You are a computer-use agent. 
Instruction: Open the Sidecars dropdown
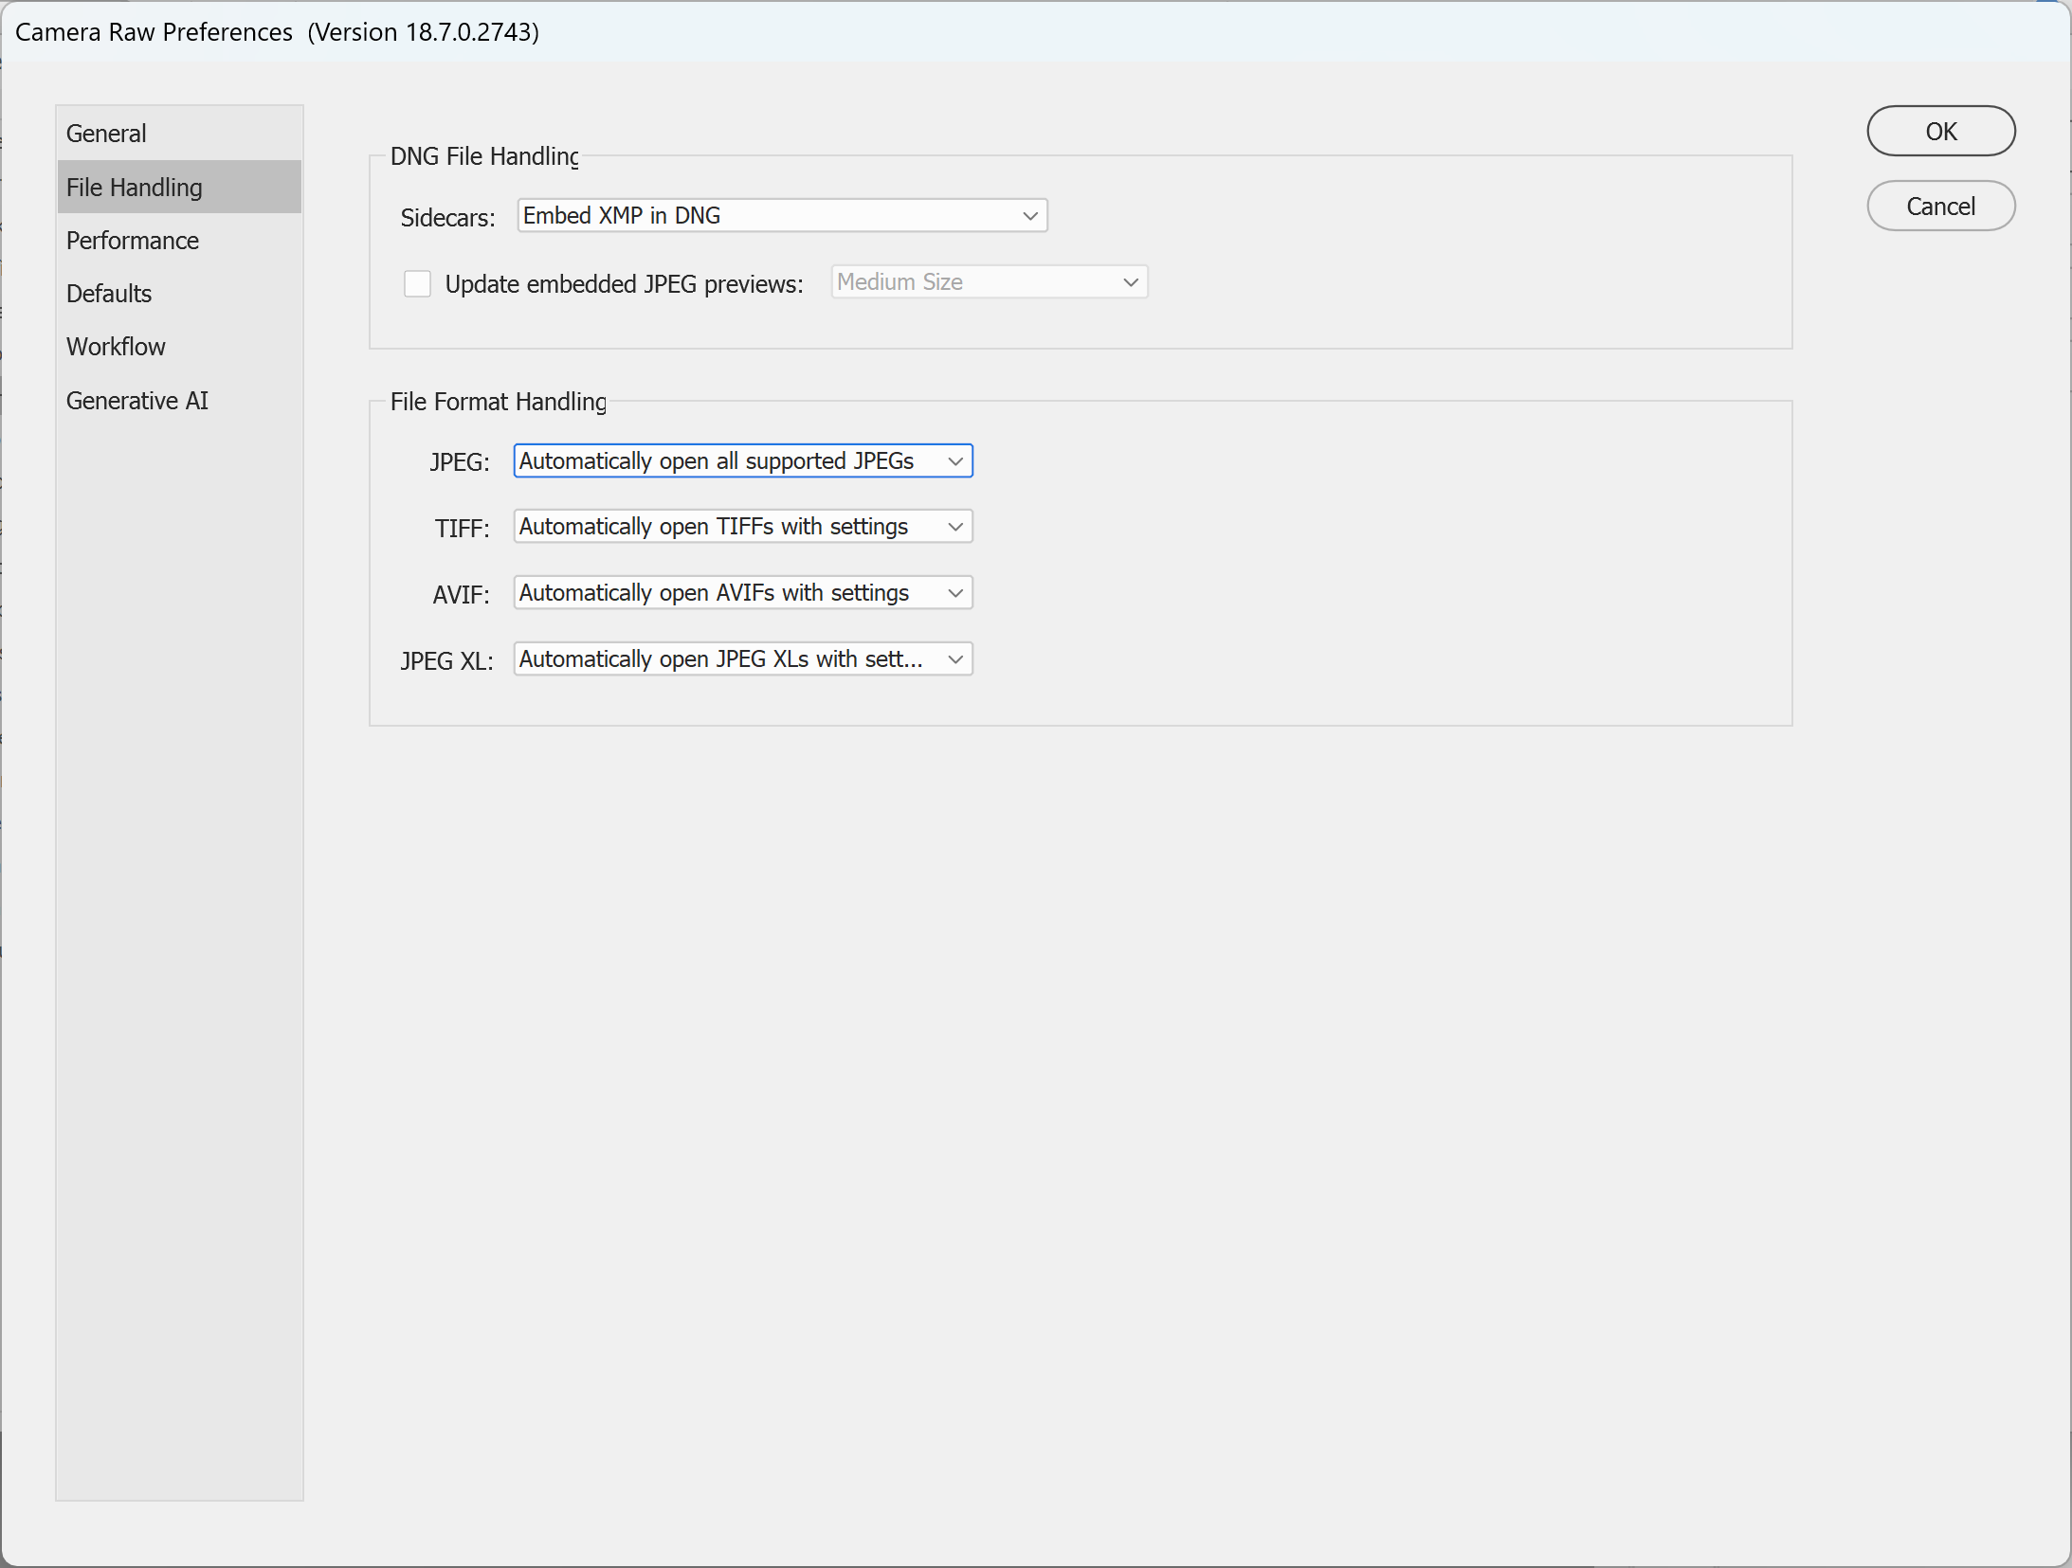point(782,216)
